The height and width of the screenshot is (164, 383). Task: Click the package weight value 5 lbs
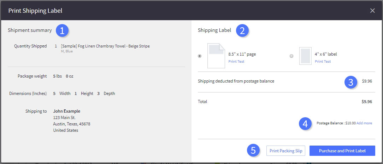click(x=57, y=76)
